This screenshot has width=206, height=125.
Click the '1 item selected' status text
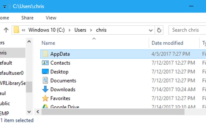(x=17, y=120)
